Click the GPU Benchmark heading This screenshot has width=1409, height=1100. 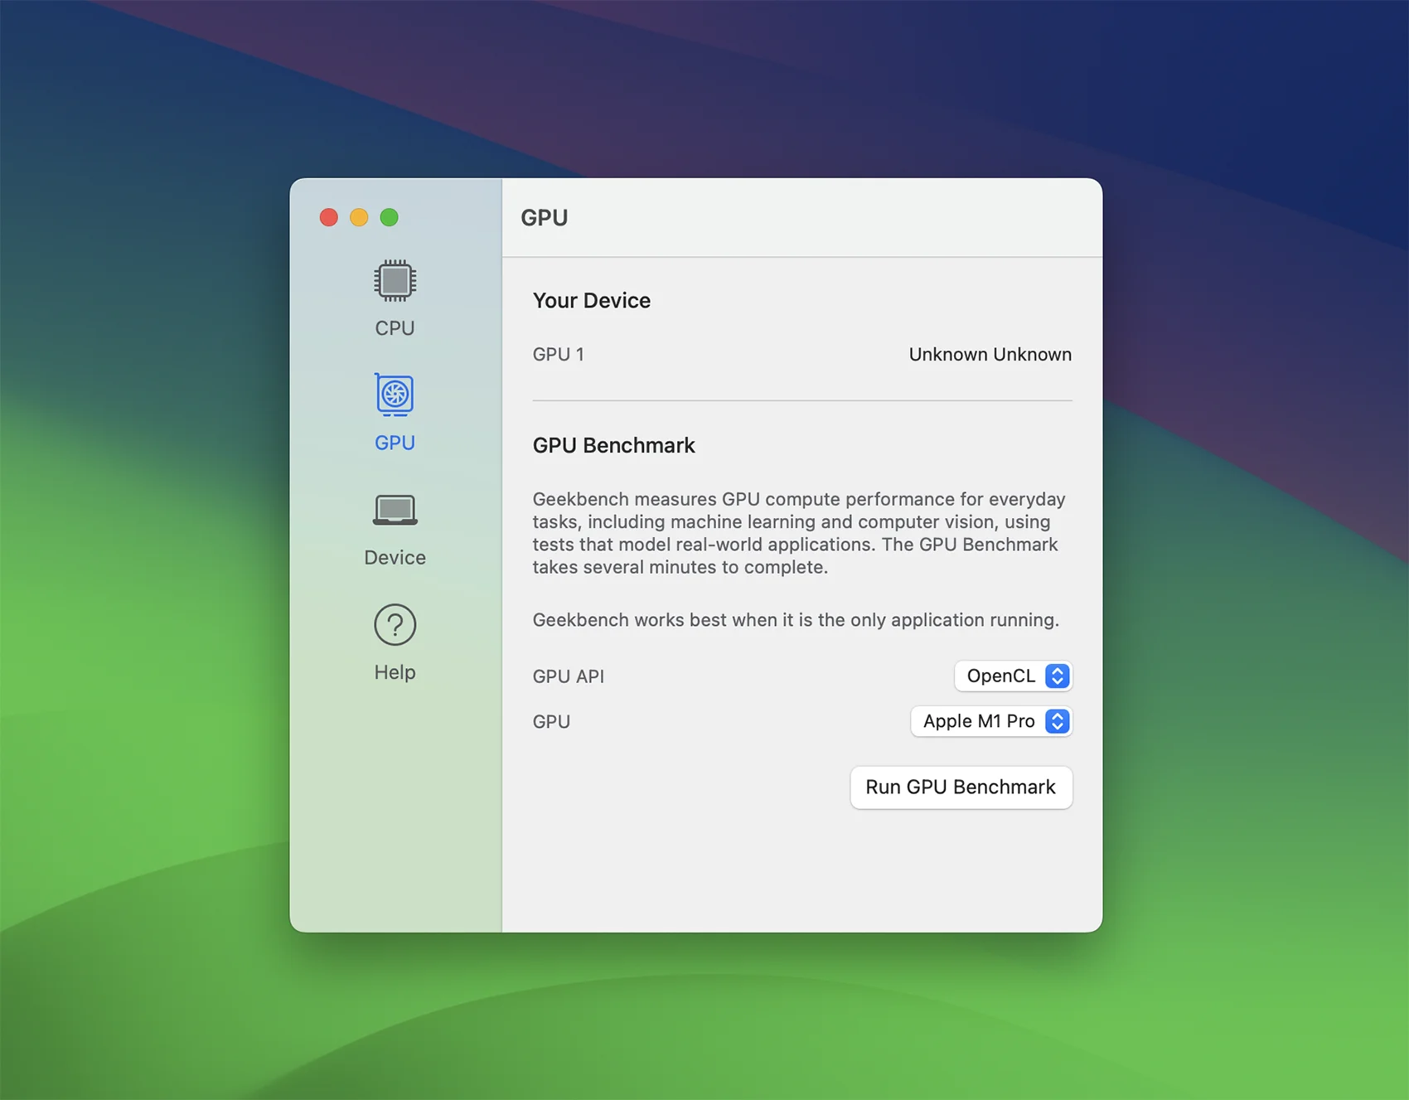(x=613, y=445)
